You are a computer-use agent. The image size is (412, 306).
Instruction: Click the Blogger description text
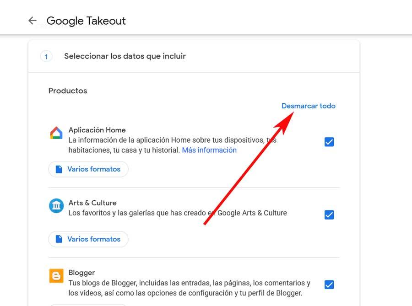(x=190, y=288)
